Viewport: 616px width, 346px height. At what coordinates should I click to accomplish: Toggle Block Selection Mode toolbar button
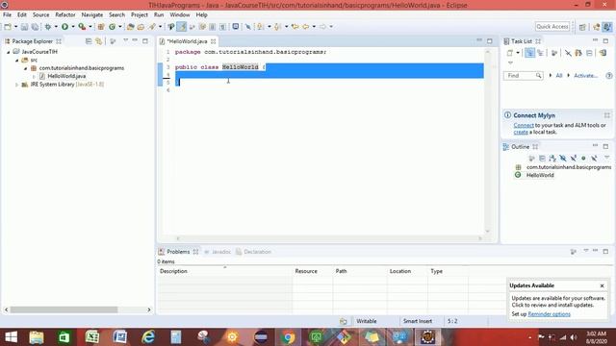coord(213,27)
